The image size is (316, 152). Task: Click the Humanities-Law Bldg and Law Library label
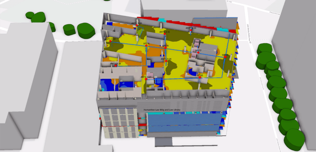pyautogui.click(x=162, y=110)
